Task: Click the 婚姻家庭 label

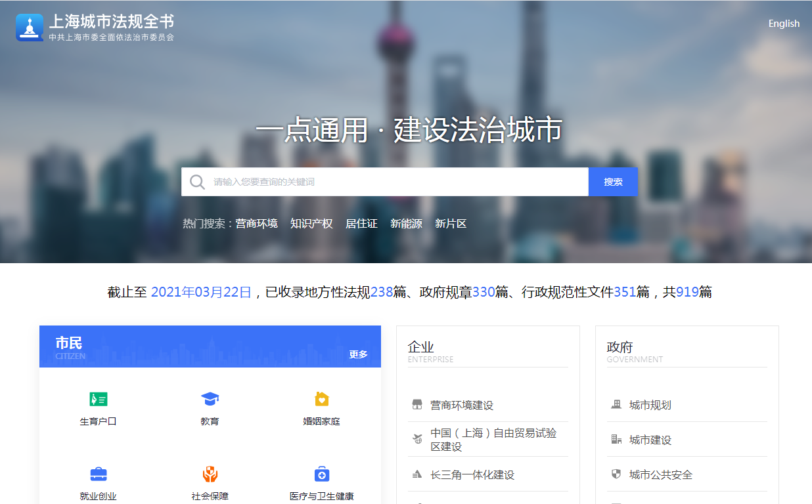Action: coord(321,421)
